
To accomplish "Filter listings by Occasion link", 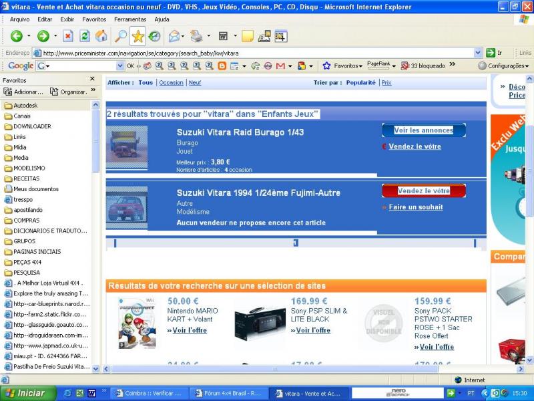I will [x=171, y=82].
